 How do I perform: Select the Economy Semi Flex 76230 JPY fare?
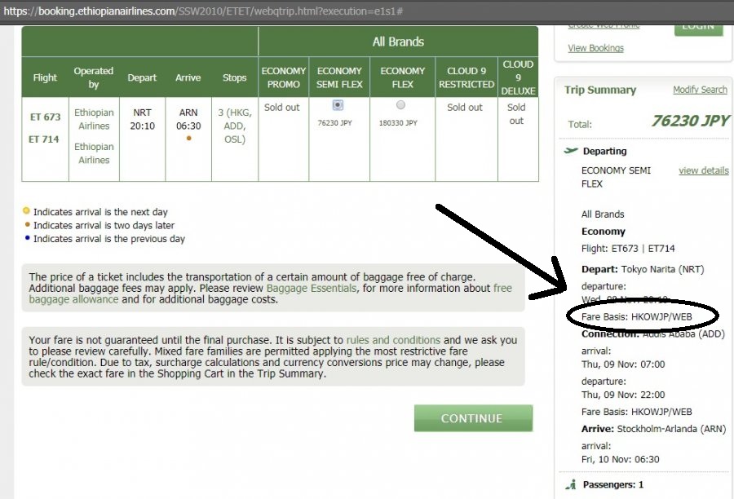[x=338, y=105]
